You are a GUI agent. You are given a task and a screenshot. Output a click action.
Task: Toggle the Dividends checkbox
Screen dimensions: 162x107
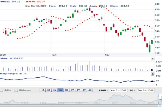point(16,90)
